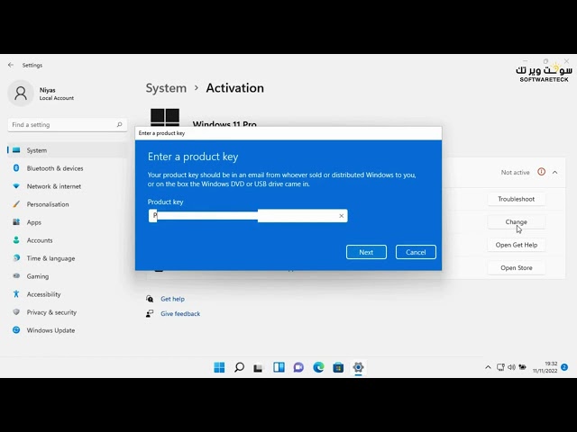577x432 pixels.
Task: Click Settings gear icon on taskbar
Action: (x=358, y=367)
